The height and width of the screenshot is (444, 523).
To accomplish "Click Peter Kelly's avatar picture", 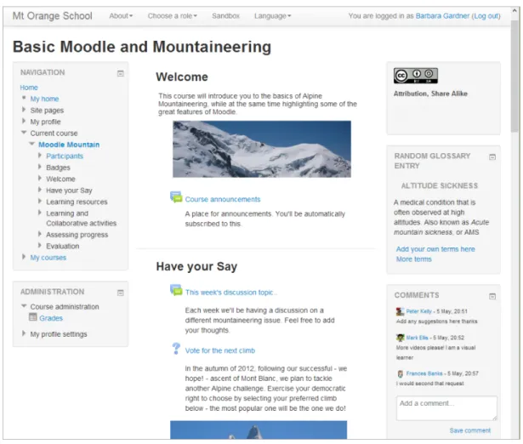I will pyautogui.click(x=400, y=311).
